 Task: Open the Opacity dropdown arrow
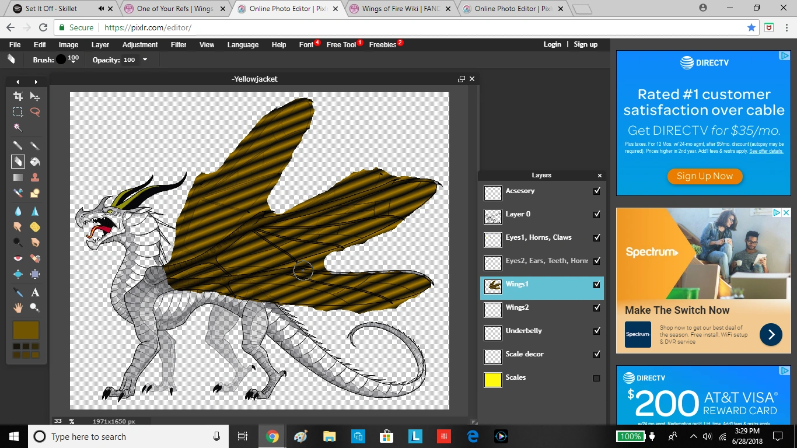145,60
